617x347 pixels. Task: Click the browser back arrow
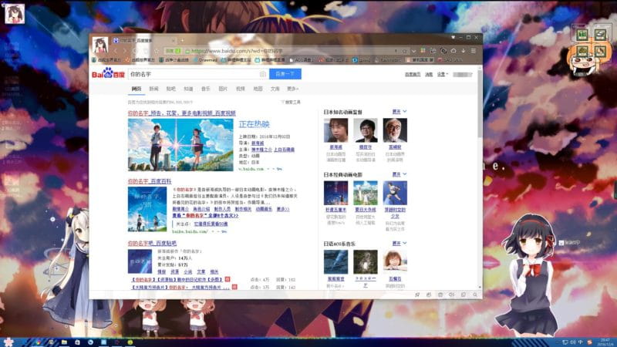pos(115,51)
